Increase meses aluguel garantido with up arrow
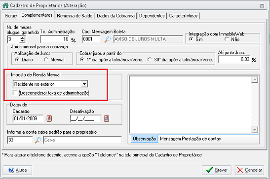 point(22,37)
